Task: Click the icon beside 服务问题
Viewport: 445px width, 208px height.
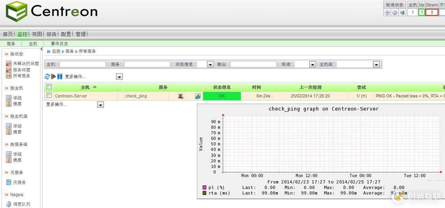Action: (x=9, y=70)
